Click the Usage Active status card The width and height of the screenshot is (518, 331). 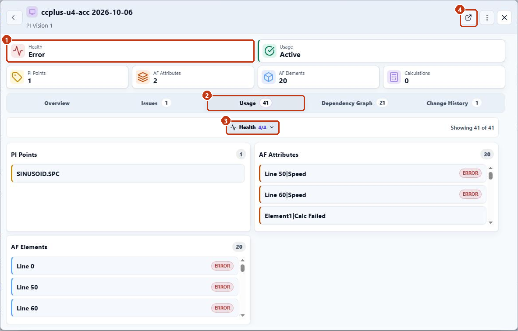click(x=381, y=51)
